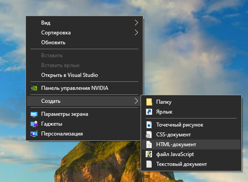Expand the Вид submenu arrow
This screenshot has height=182, width=248.
tap(137, 23)
